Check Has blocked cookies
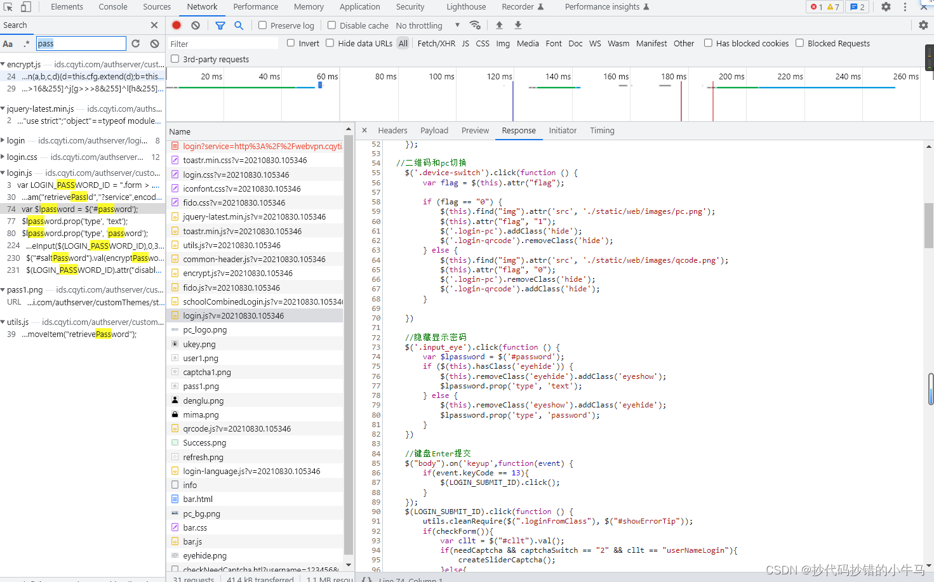 coord(708,43)
